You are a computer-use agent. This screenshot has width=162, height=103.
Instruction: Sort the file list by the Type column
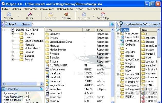point(103,30)
